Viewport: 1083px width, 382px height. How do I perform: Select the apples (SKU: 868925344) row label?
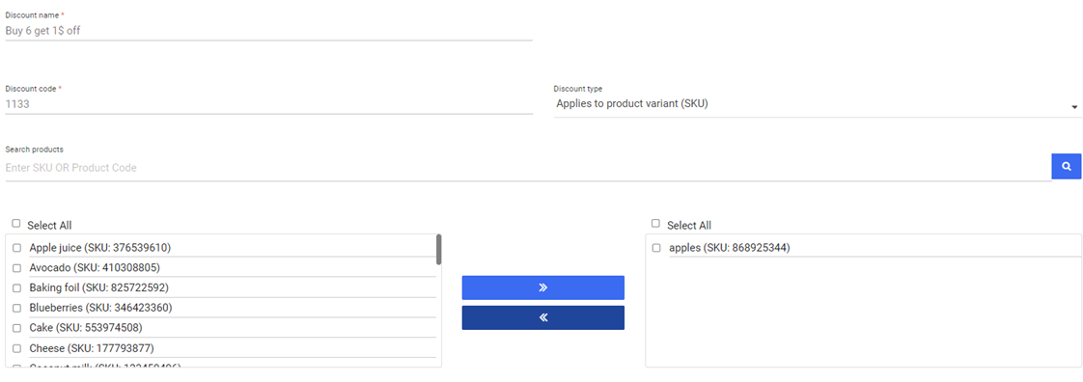(730, 248)
